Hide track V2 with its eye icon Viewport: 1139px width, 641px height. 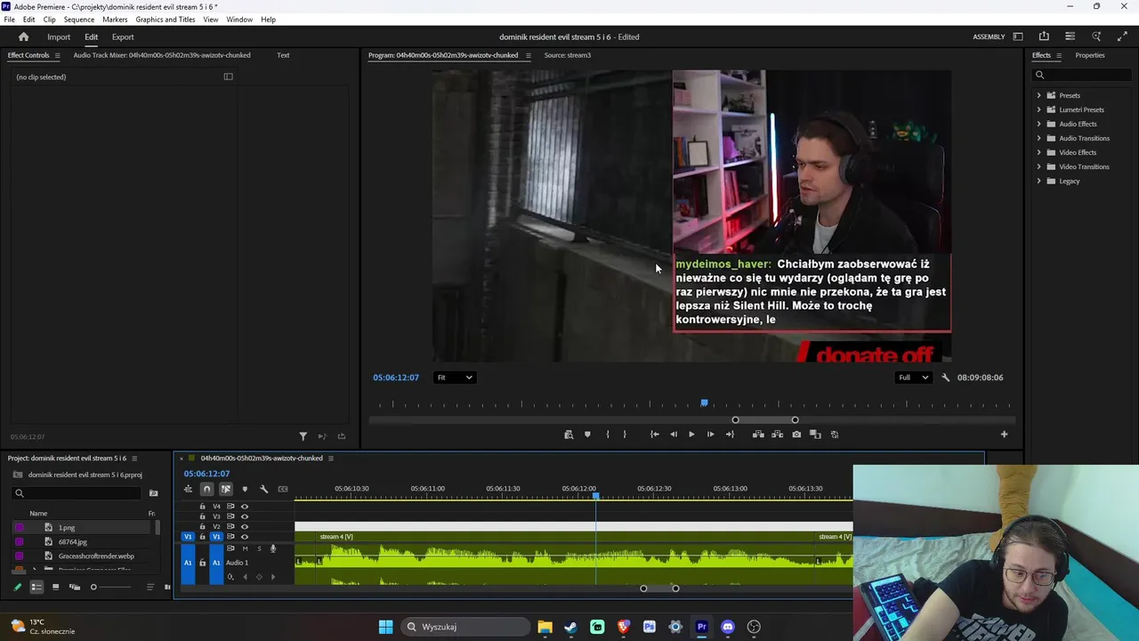pos(245,527)
